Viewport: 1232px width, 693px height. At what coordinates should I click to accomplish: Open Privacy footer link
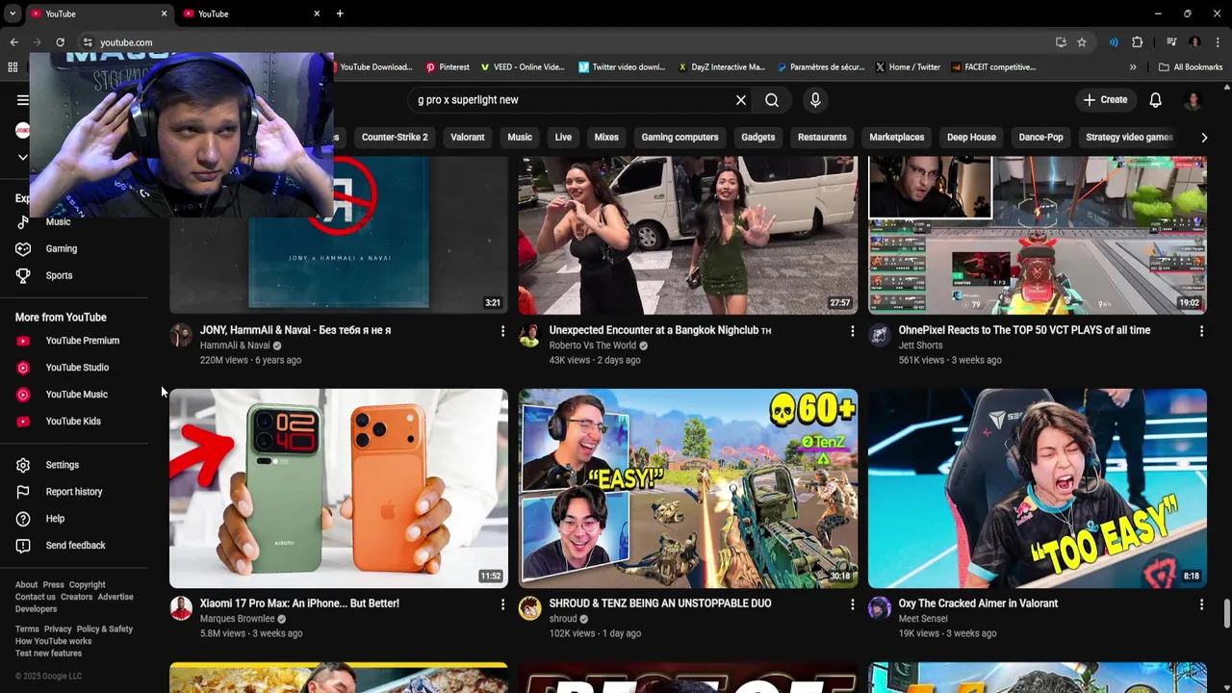pyautogui.click(x=58, y=629)
